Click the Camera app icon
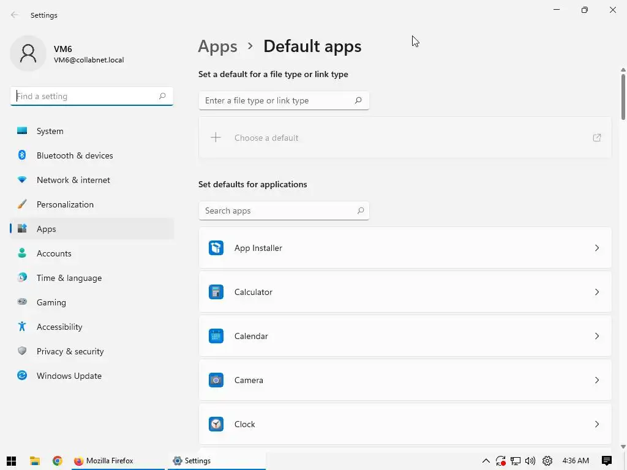Screen dimensions: 627x470 [216, 380]
